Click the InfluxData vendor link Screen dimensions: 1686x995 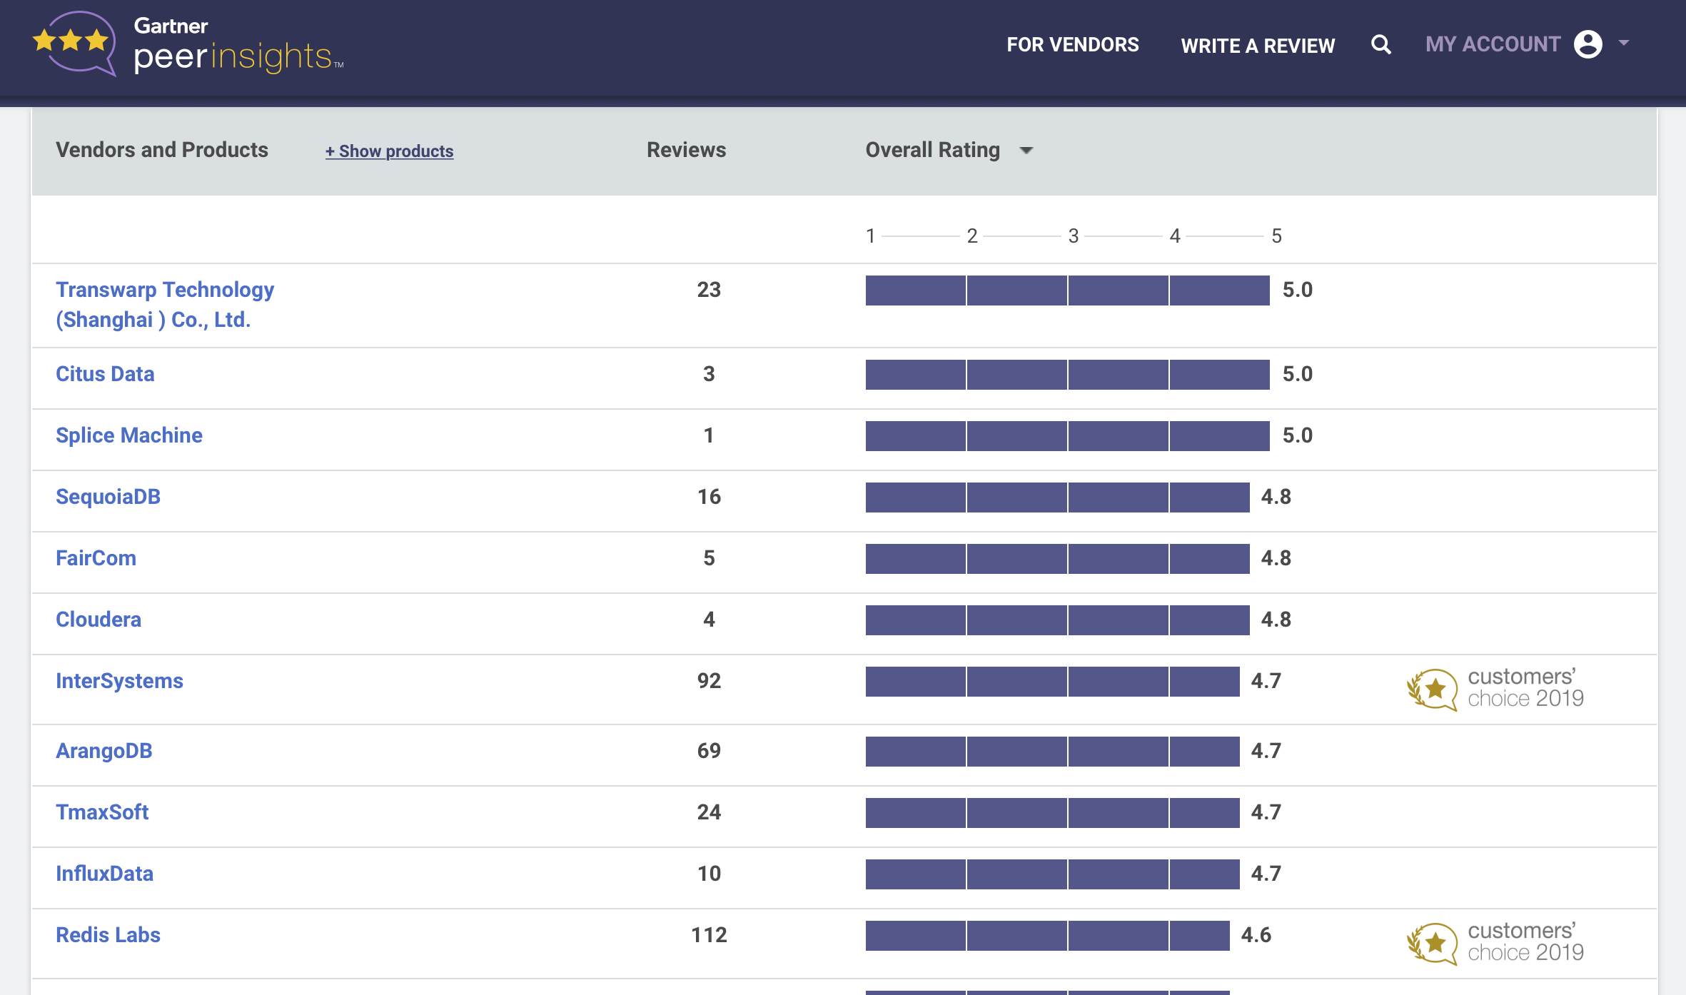coord(104,874)
